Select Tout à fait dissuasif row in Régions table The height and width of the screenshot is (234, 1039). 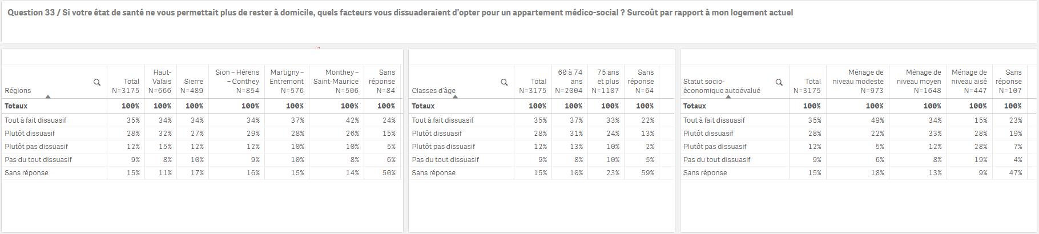(x=202, y=120)
